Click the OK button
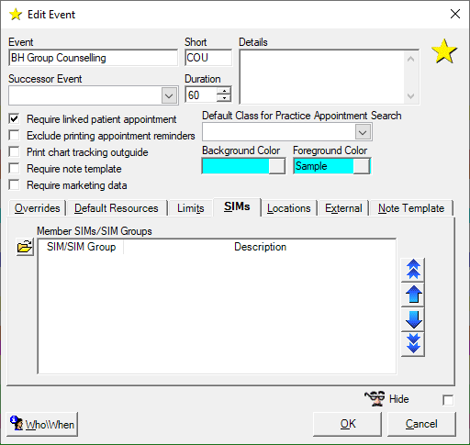 pos(348,424)
